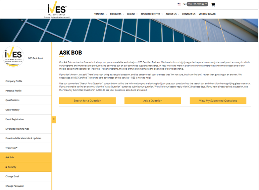Image resolution: width=259 pixels, height=190 pixels.
Task: Open the search magnifying glass
Action: 184,4
